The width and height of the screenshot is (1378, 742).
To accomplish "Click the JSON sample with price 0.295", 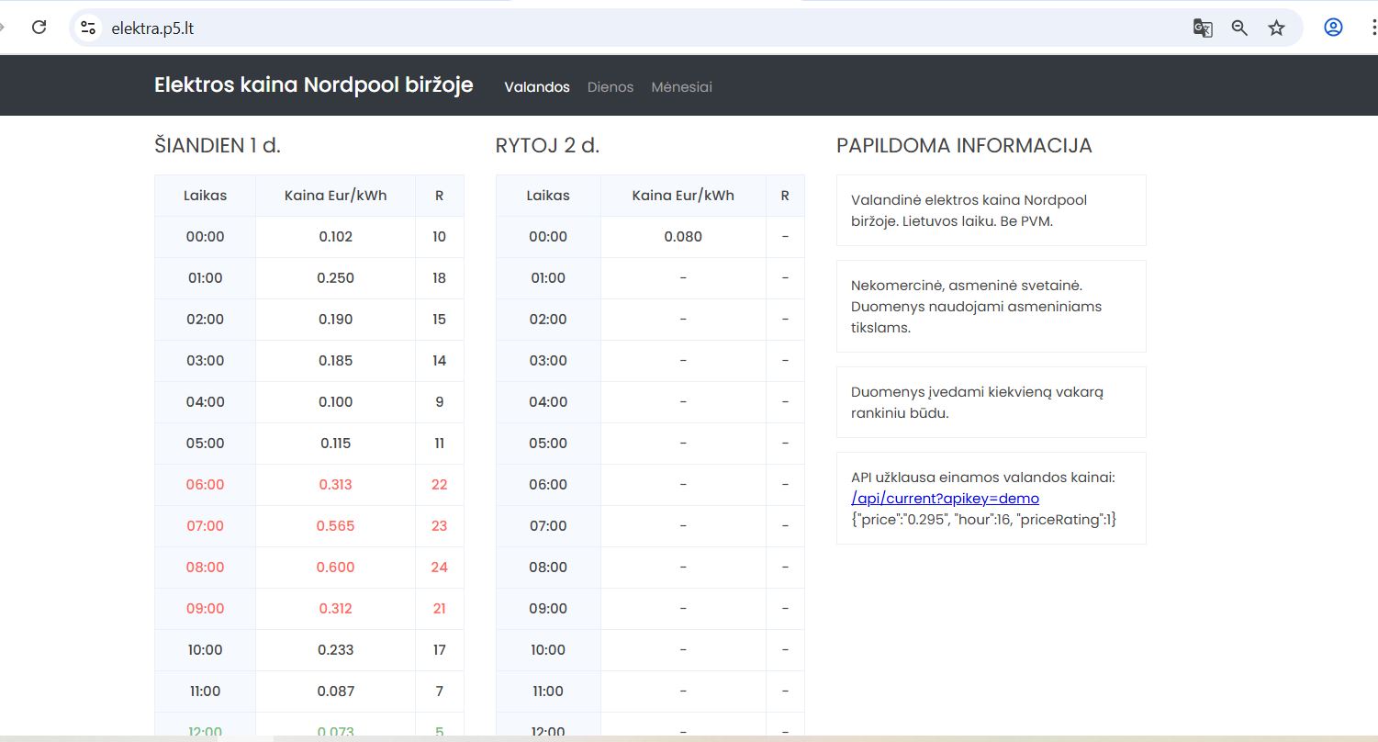I will point(983,520).
